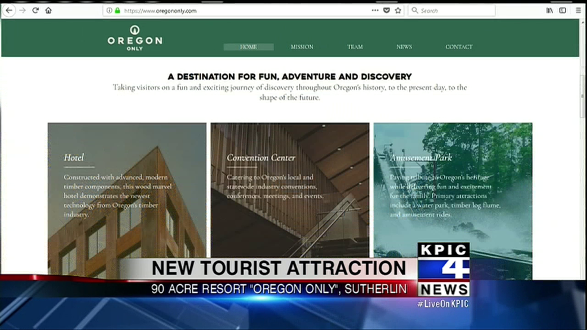Save page to Pocket icon
The image size is (587, 330).
click(387, 11)
